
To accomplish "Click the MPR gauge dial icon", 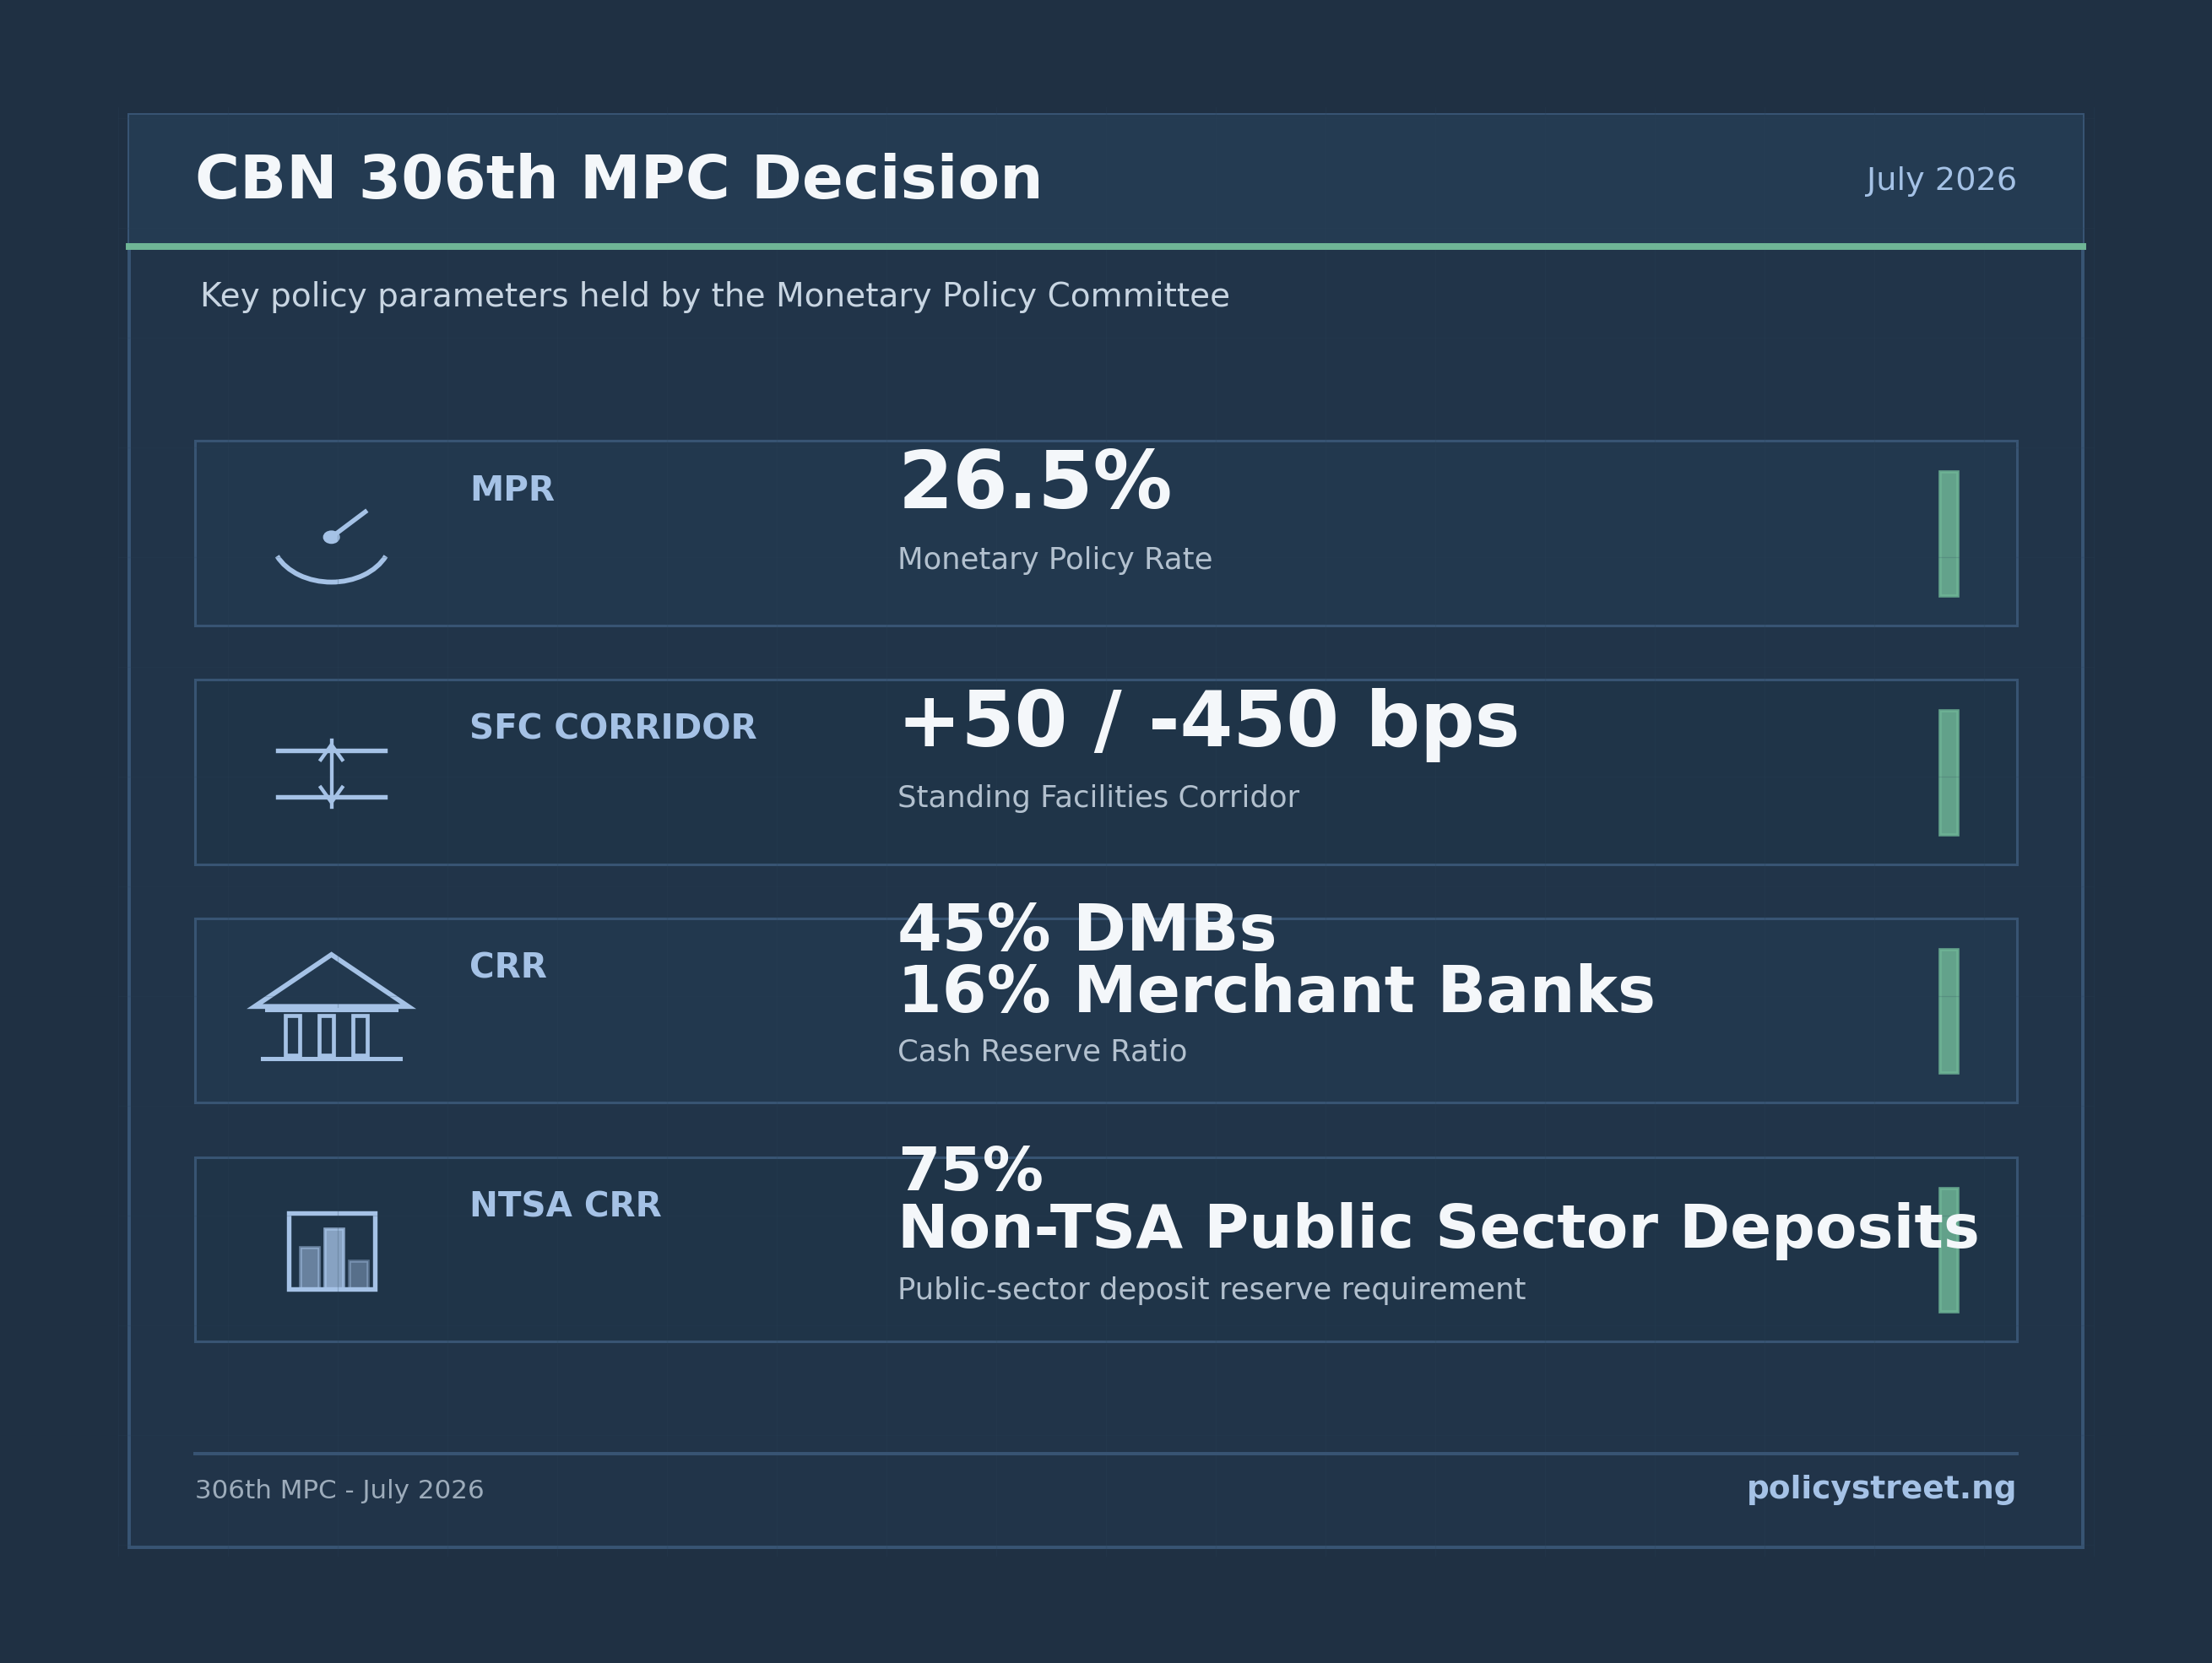I will 331,546.
